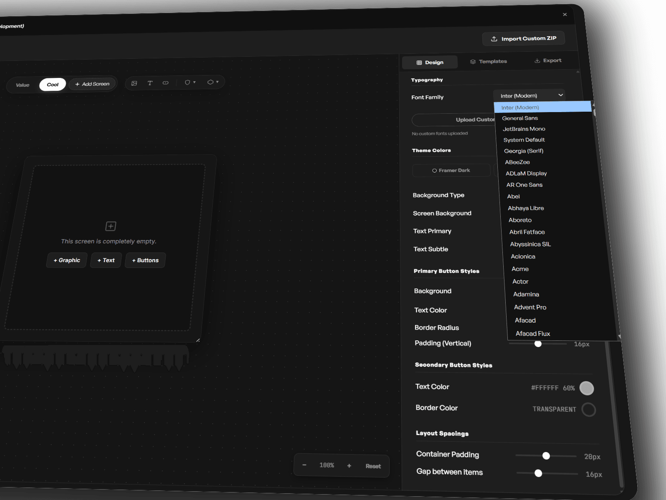This screenshot has height=500, width=666.
Task: Pick Acme from the font list
Action: point(520,269)
